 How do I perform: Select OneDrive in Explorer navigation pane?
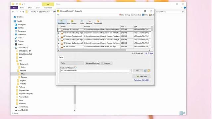[19, 17]
